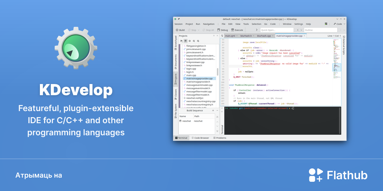Open history dropdown beside the back arrow

coord(301,30)
